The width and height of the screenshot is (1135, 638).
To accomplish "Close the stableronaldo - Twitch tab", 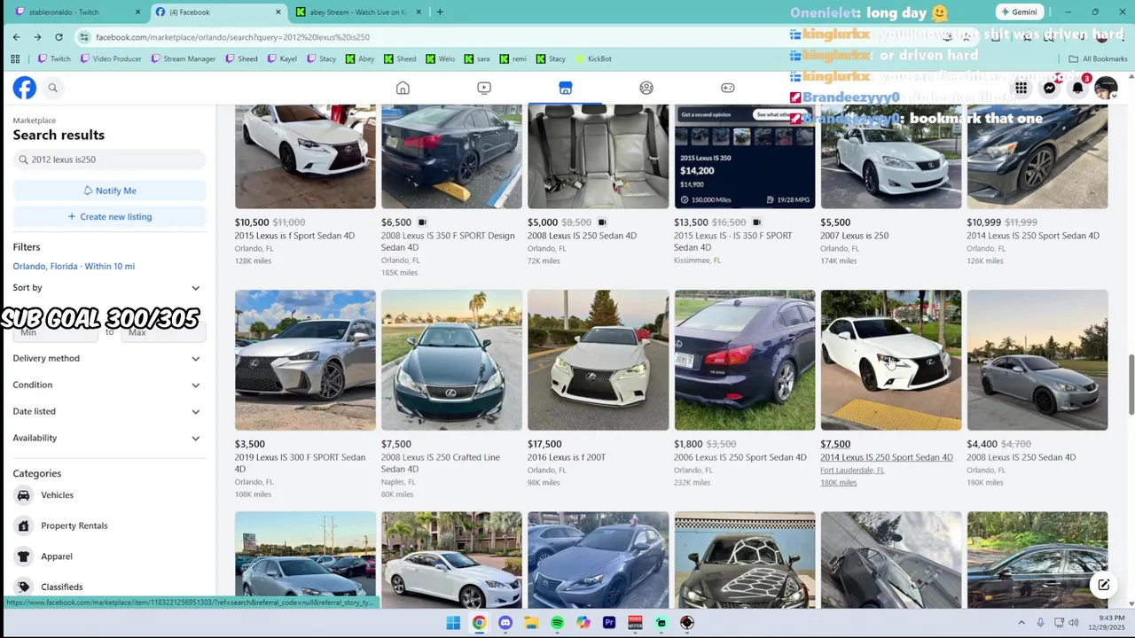I will tap(137, 12).
